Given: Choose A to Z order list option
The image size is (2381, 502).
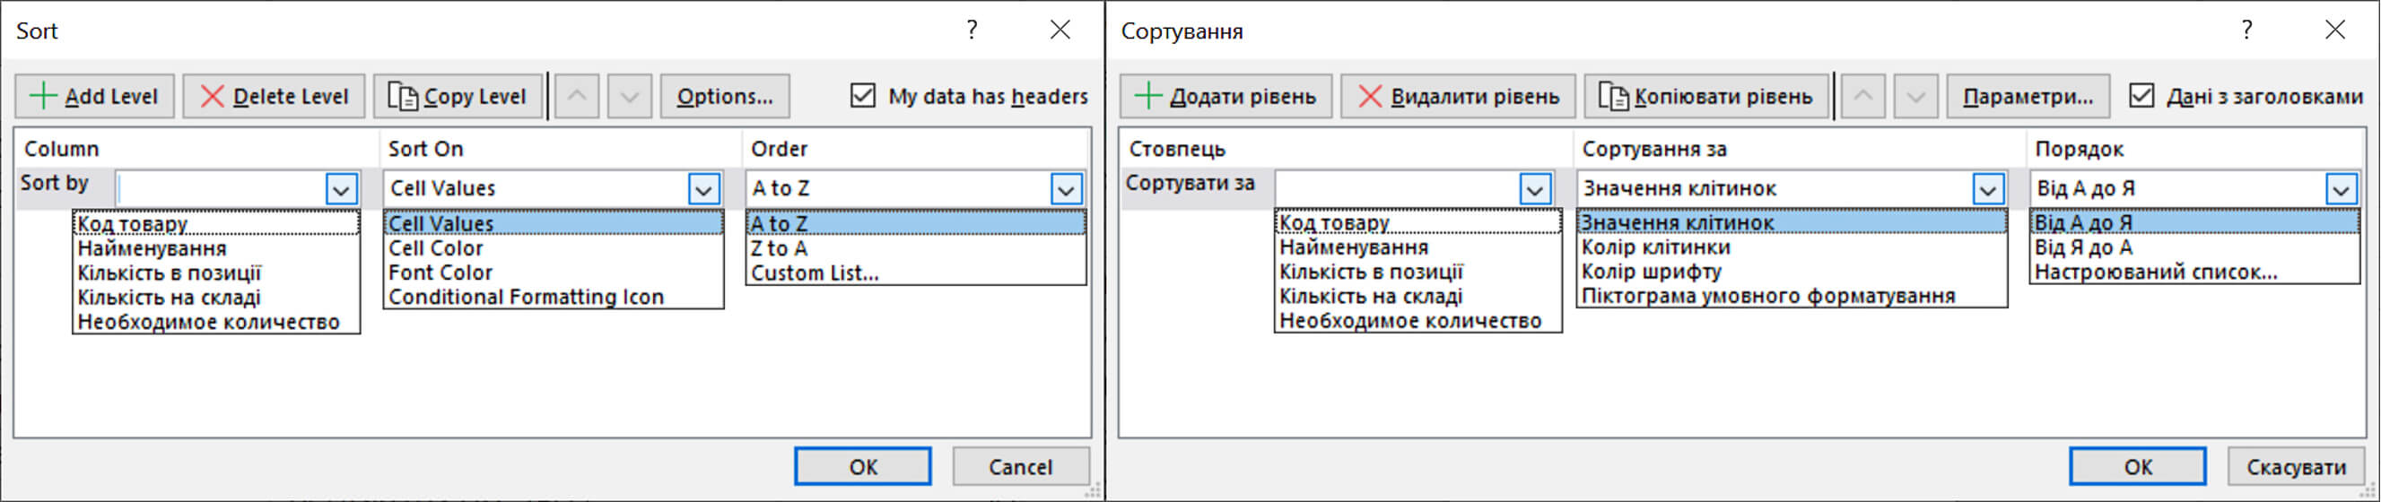Looking at the screenshot, I should click(x=916, y=223).
